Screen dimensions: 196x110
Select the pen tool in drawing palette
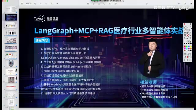[x=185, y=27]
